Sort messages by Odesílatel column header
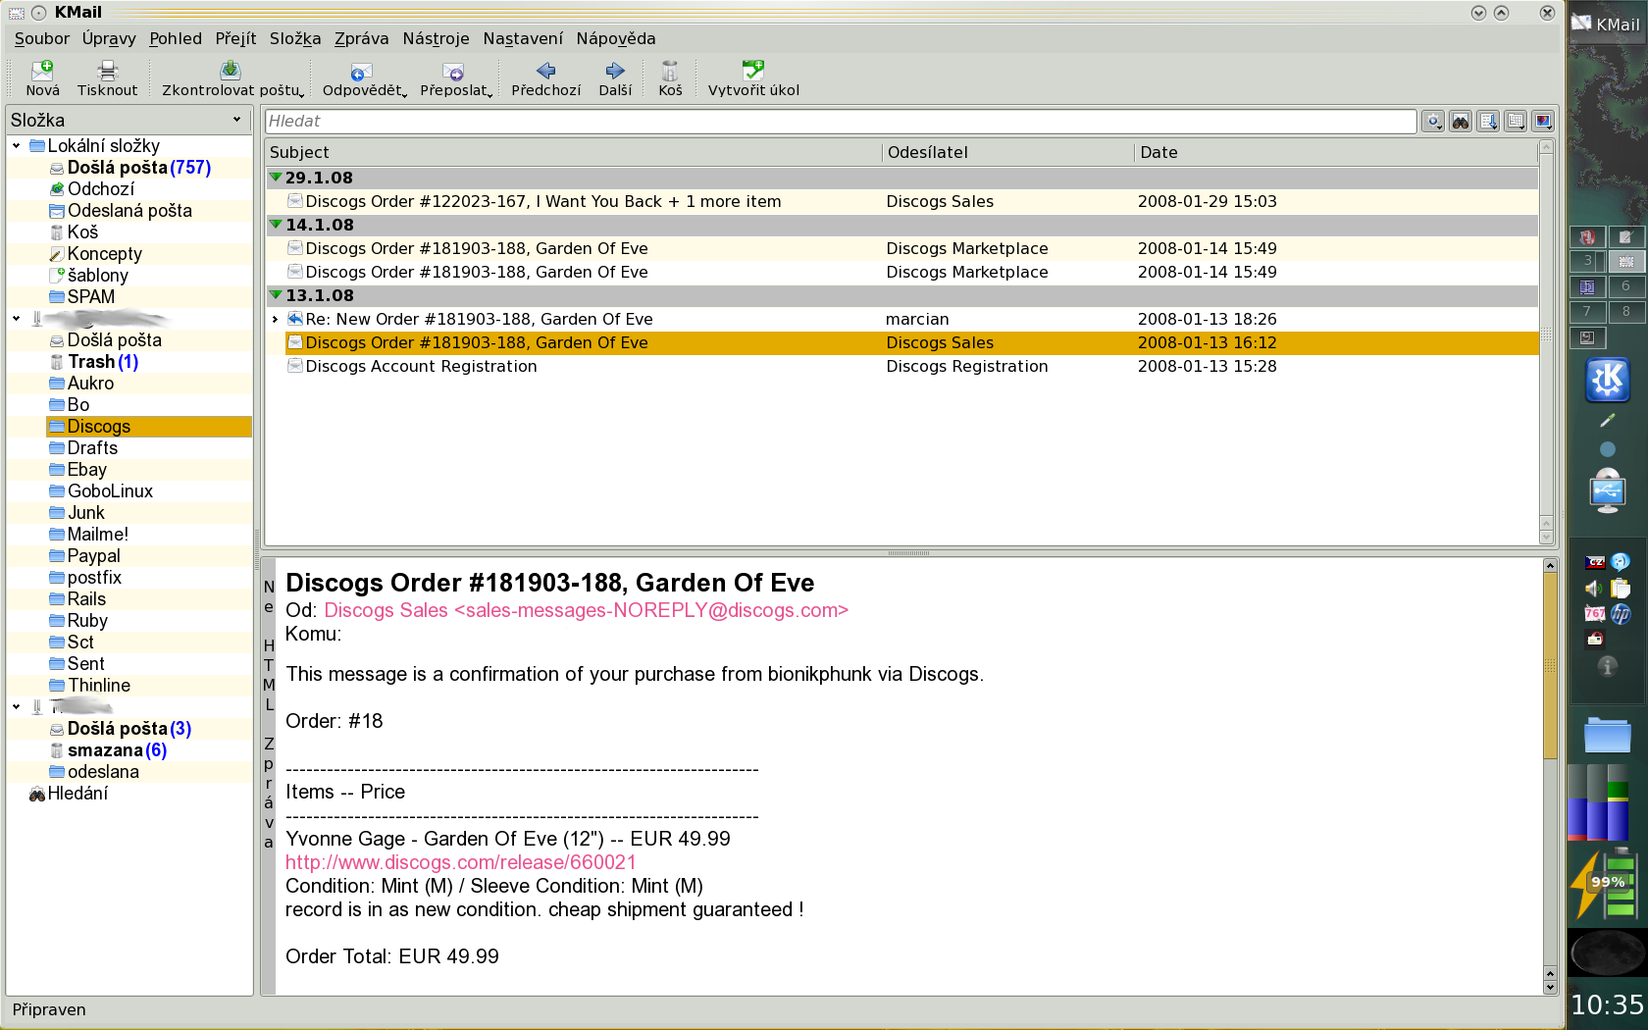This screenshot has height=1030, width=1648. click(x=1007, y=152)
